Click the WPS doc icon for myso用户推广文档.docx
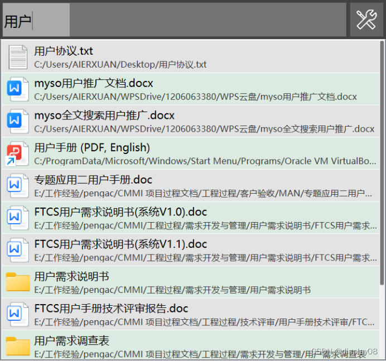The height and width of the screenshot is (361, 386). click(x=18, y=89)
